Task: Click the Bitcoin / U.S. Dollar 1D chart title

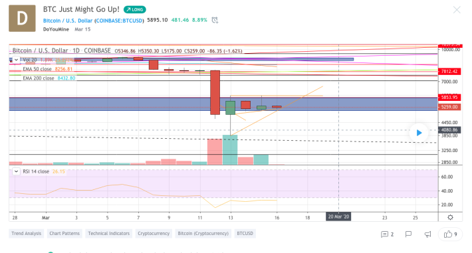Action: coord(61,50)
